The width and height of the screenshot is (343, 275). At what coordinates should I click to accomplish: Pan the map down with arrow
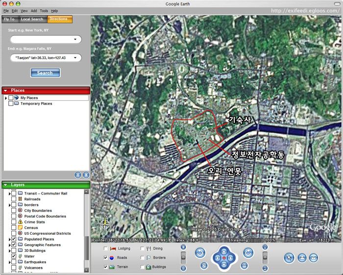pyautogui.click(x=224, y=265)
